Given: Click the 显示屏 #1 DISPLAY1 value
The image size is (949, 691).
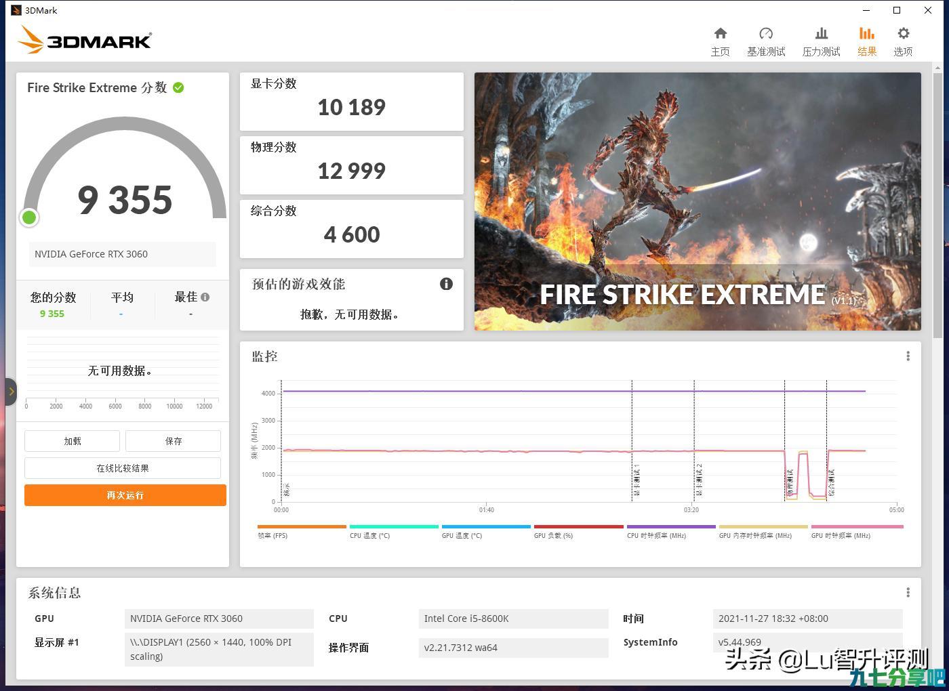Looking at the screenshot, I should coord(219,649).
